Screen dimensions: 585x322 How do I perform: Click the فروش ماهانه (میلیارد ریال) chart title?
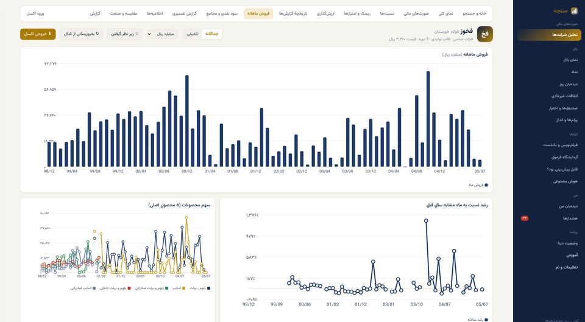click(x=465, y=54)
